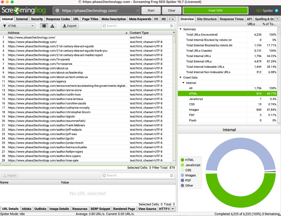Clear the URL field with X icon
This screenshot has width=281, height=216.
tap(137, 10)
